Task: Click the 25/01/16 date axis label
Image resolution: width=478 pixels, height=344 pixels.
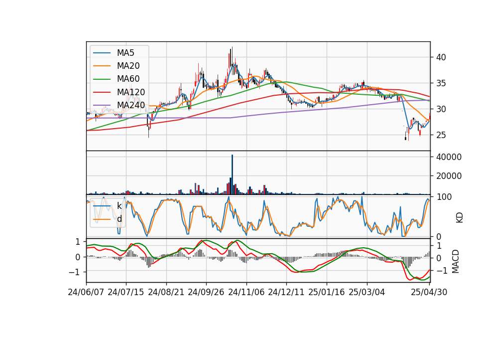Action: 327,292
